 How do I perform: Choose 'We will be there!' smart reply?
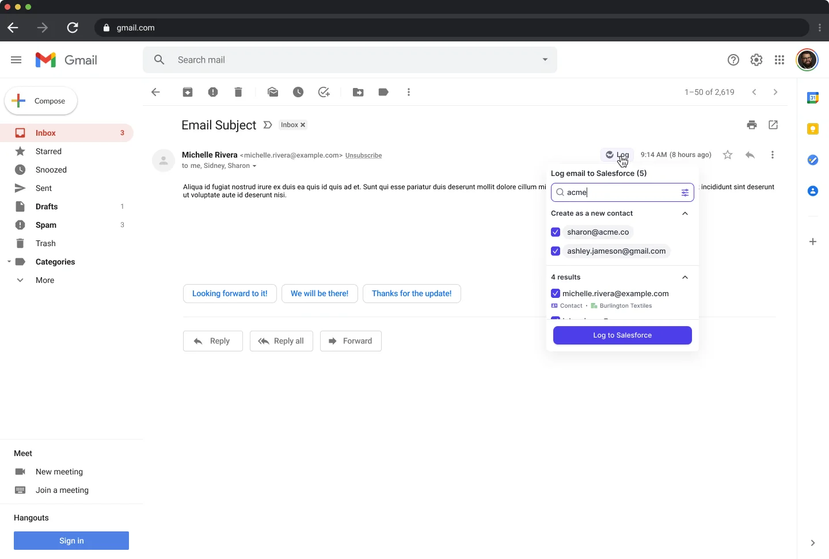[320, 293]
